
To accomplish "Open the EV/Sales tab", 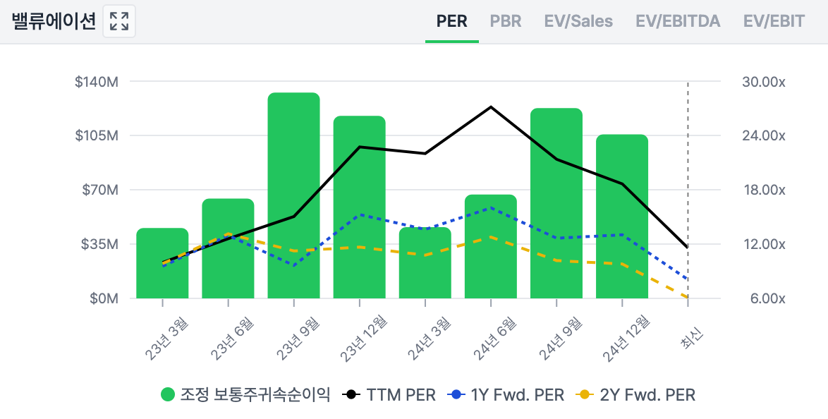I will tap(578, 21).
